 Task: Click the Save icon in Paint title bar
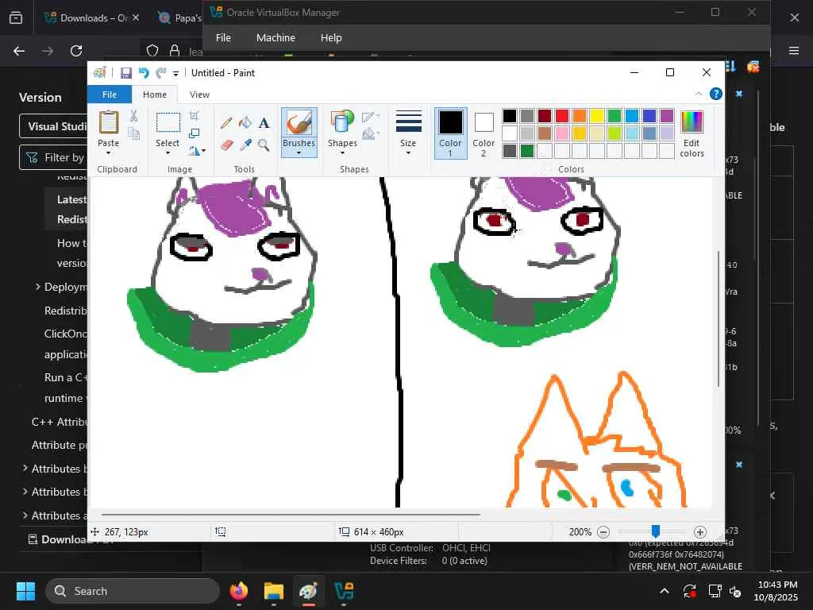[126, 73]
